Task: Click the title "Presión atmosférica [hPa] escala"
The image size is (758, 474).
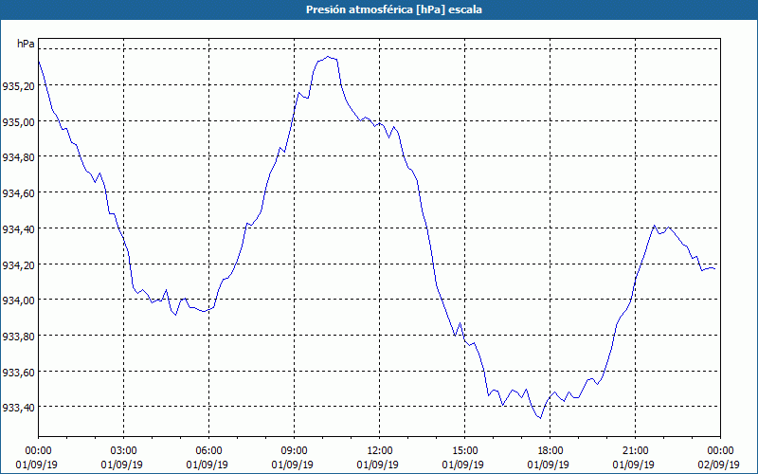Action: tap(394, 9)
